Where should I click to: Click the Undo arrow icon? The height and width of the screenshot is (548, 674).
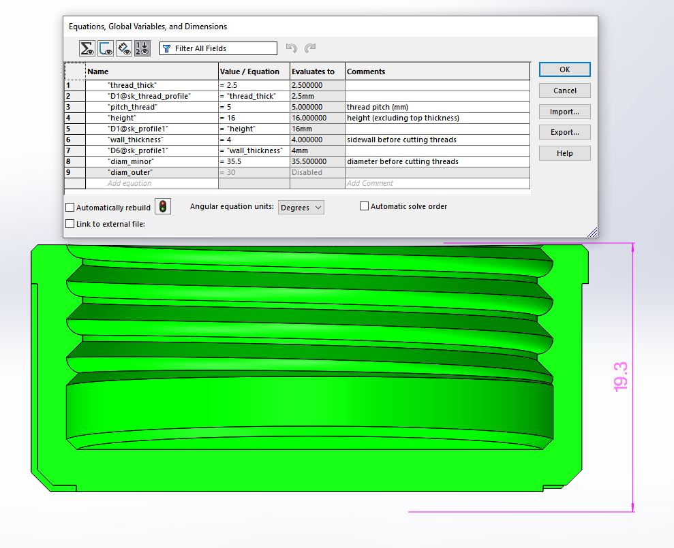(292, 48)
